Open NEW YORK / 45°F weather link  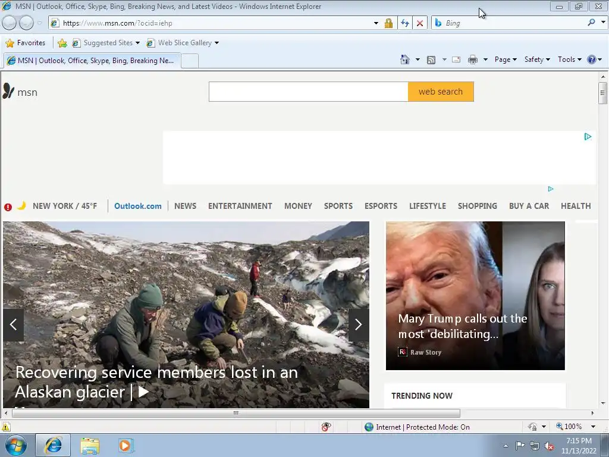click(65, 206)
